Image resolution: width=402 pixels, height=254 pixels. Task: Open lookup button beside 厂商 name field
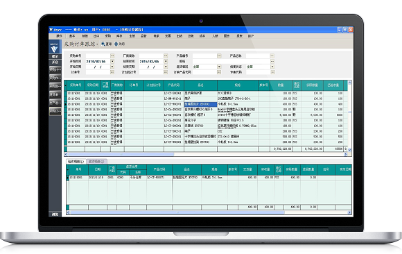tap(166, 56)
